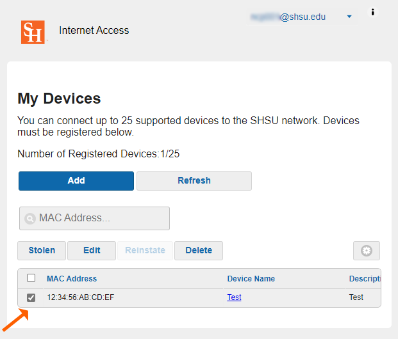Sort by Device Name column header
This screenshot has height=339, width=398.
click(251, 278)
